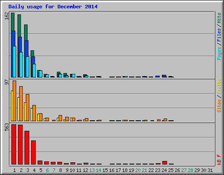Image resolution: width=224 pixels, height=175 pixels.
Task: Click the day 8 orange sites bar
Action: (x=60, y=118)
